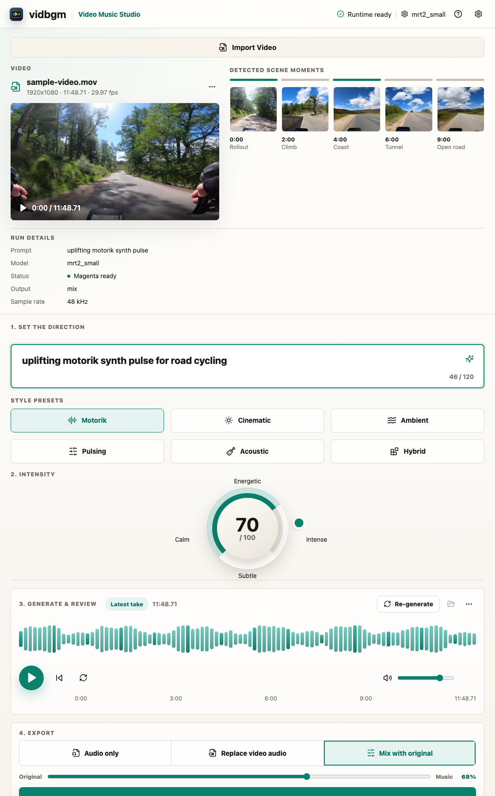
Task: Open settings via the header gear icon
Action: click(478, 14)
